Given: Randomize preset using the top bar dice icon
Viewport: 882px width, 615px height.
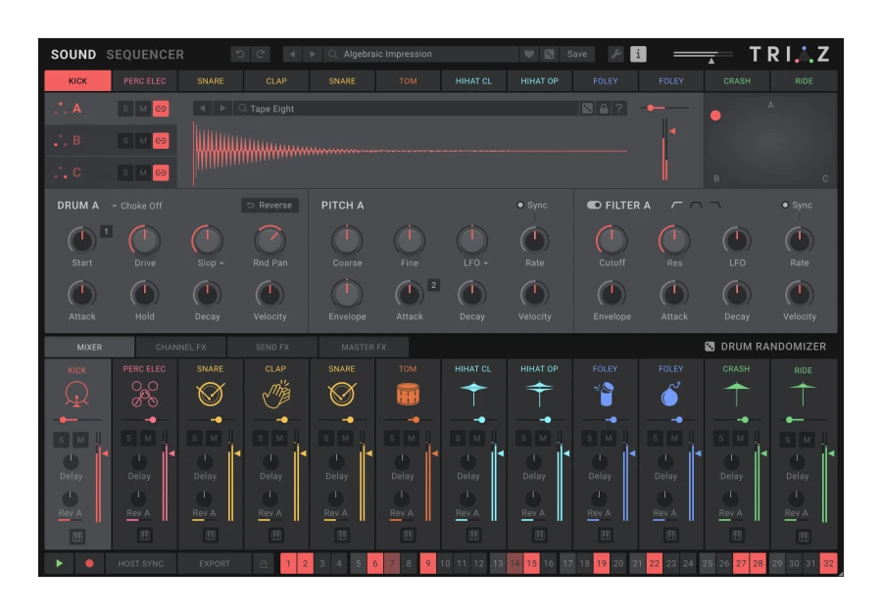Looking at the screenshot, I should pos(549,54).
